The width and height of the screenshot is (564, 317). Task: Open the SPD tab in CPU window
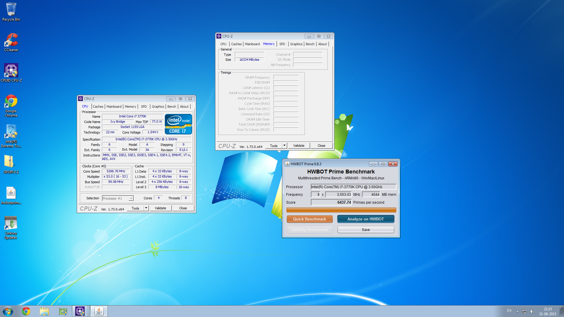144,107
